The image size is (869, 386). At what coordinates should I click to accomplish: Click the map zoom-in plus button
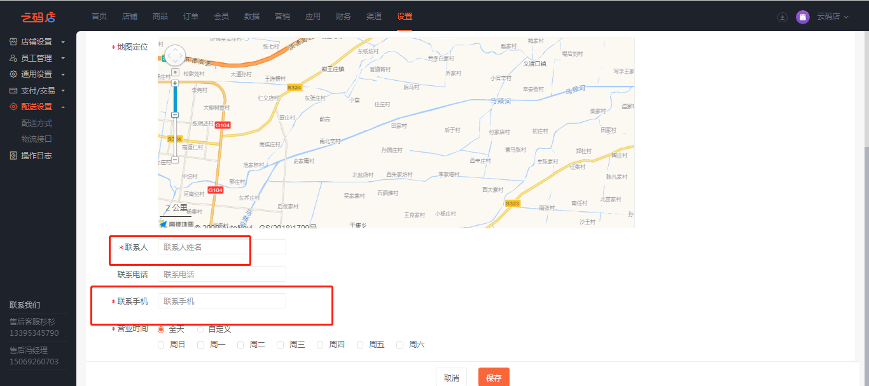(175, 83)
